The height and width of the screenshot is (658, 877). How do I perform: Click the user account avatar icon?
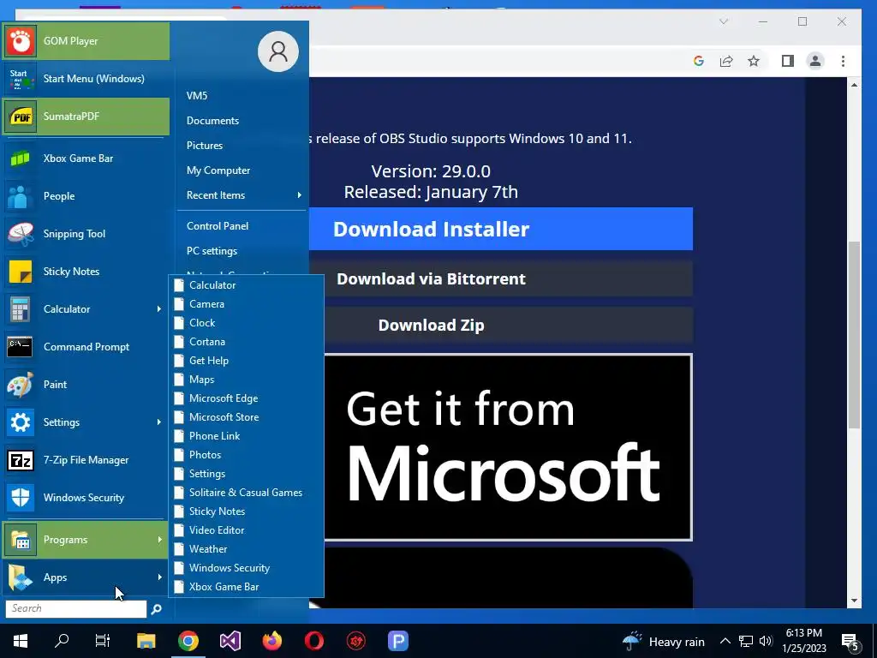[x=278, y=51]
